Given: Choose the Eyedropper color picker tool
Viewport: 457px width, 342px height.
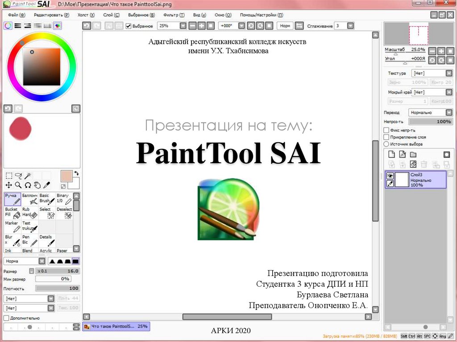Looking at the screenshot, I should tap(46, 185).
